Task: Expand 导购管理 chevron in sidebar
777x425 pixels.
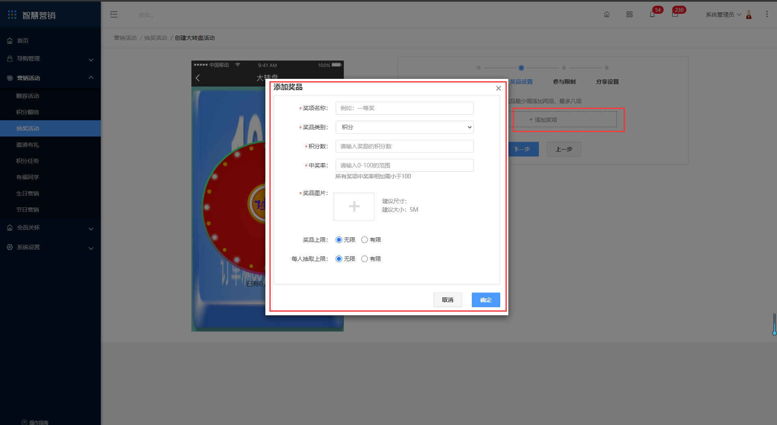Action: click(91, 59)
